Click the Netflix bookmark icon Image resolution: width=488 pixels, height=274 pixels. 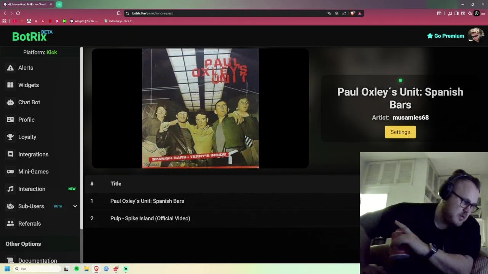click(x=50, y=21)
